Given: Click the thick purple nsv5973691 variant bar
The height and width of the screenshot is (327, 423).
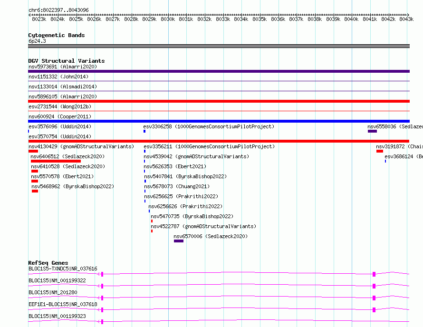Looking at the screenshot, I should (x=219, y=71).
